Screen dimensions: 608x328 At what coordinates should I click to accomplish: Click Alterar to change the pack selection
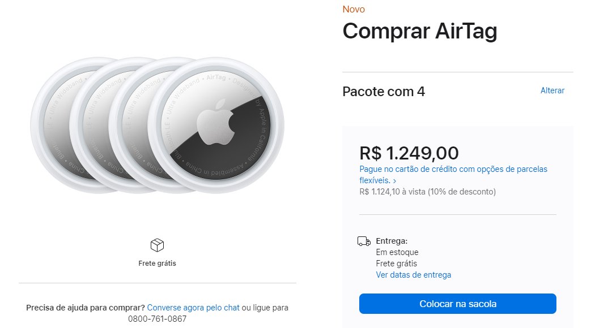(x=552, y=90)
